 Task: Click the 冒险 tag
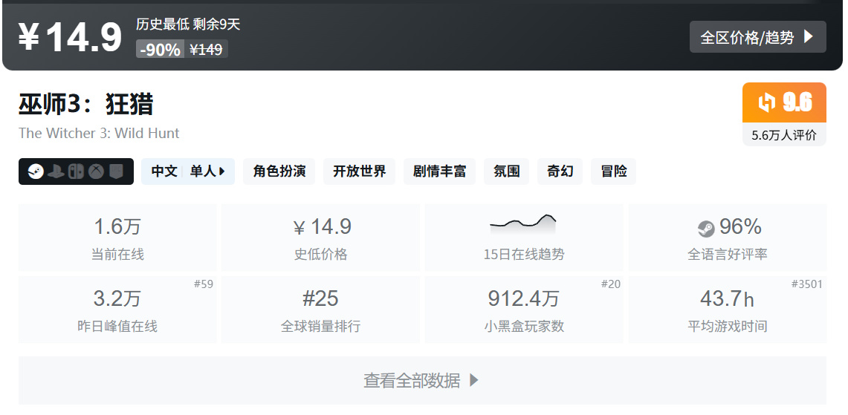613,171
